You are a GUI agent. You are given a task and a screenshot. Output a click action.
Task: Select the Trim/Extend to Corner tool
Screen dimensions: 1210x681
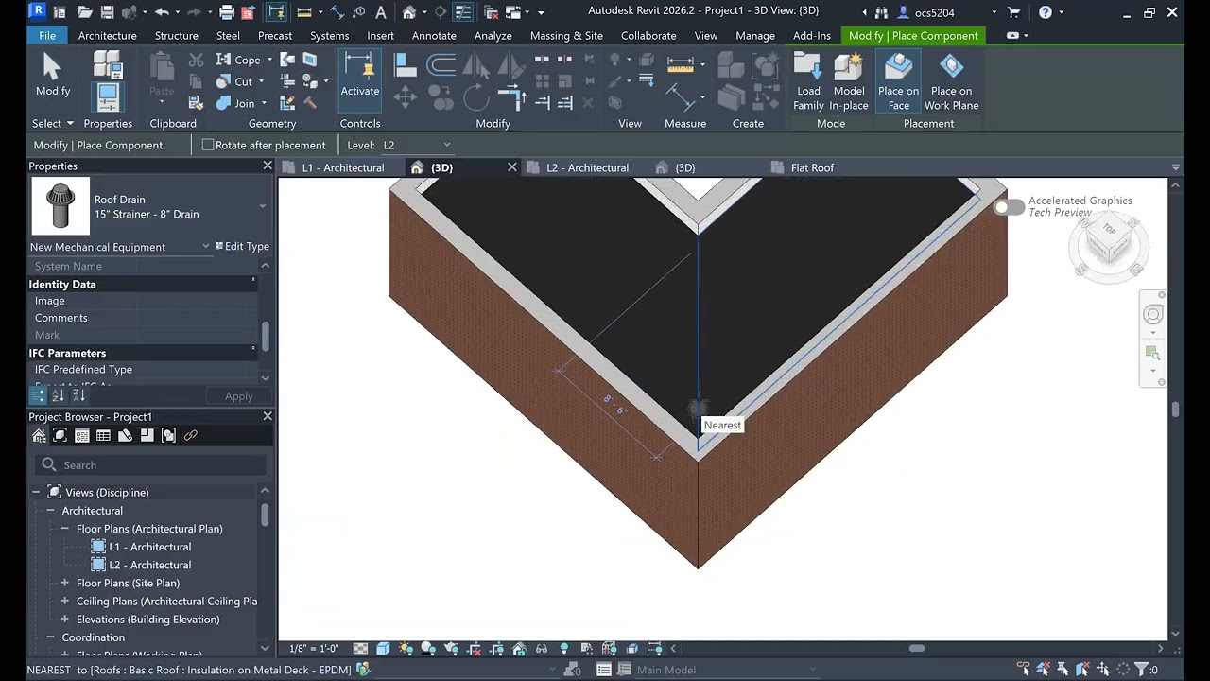click(511, 97)
